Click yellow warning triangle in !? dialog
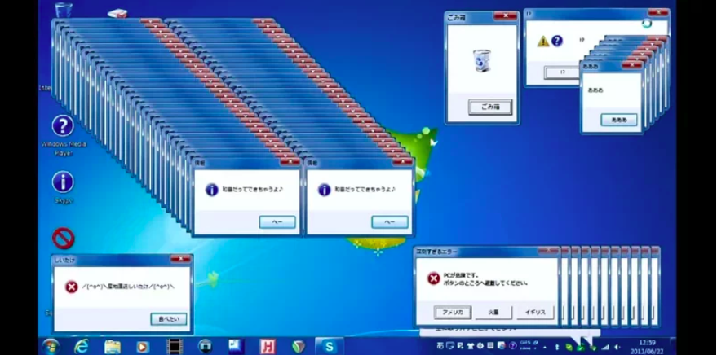The image size is (717, 355). point(542,42)
